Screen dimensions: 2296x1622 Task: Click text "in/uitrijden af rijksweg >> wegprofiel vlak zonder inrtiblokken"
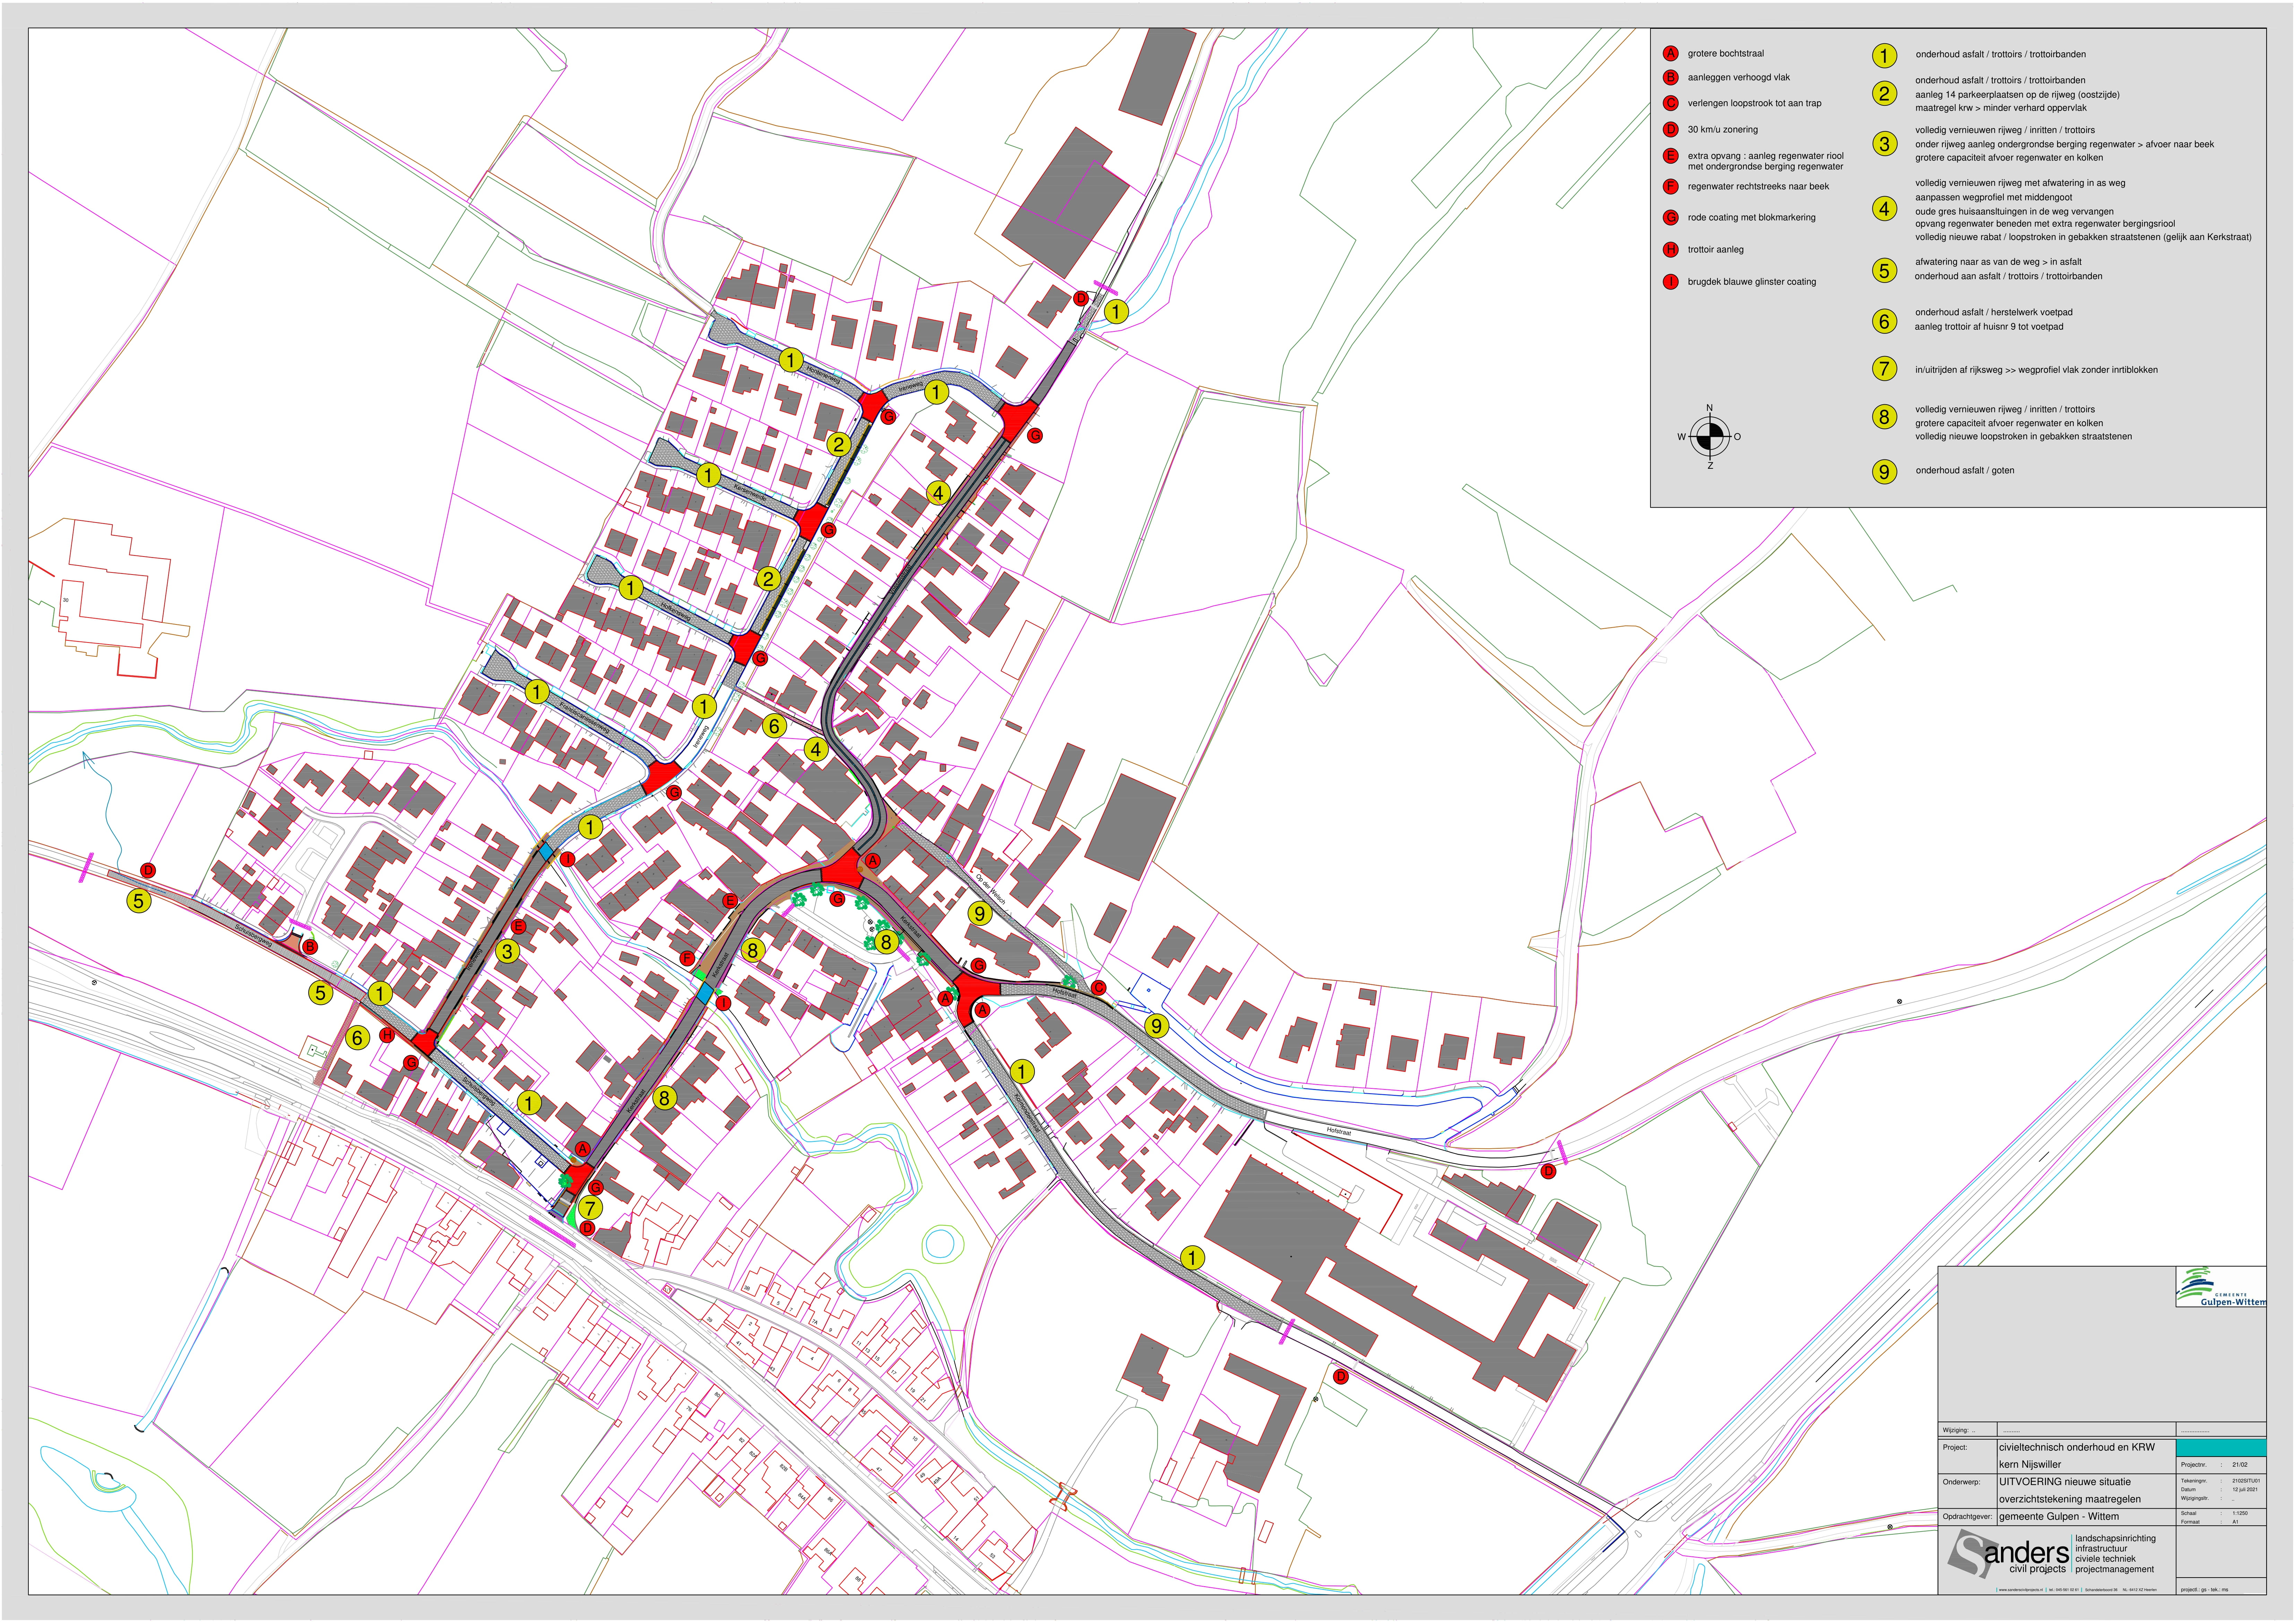tap(2037, 370)
